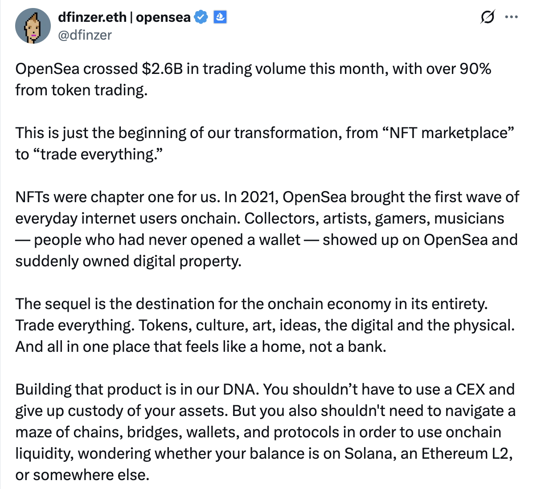Click the paragraph about $2.6B trading volume

253,69
